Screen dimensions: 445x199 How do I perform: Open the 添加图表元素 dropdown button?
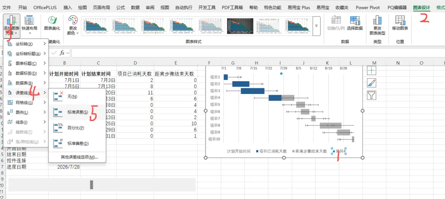(12, 26)
